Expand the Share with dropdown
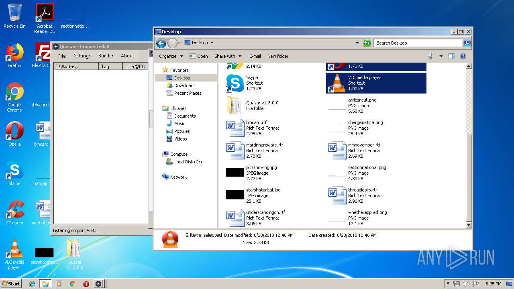This screenshot has width=514, height=289. (x=228, y=56)
